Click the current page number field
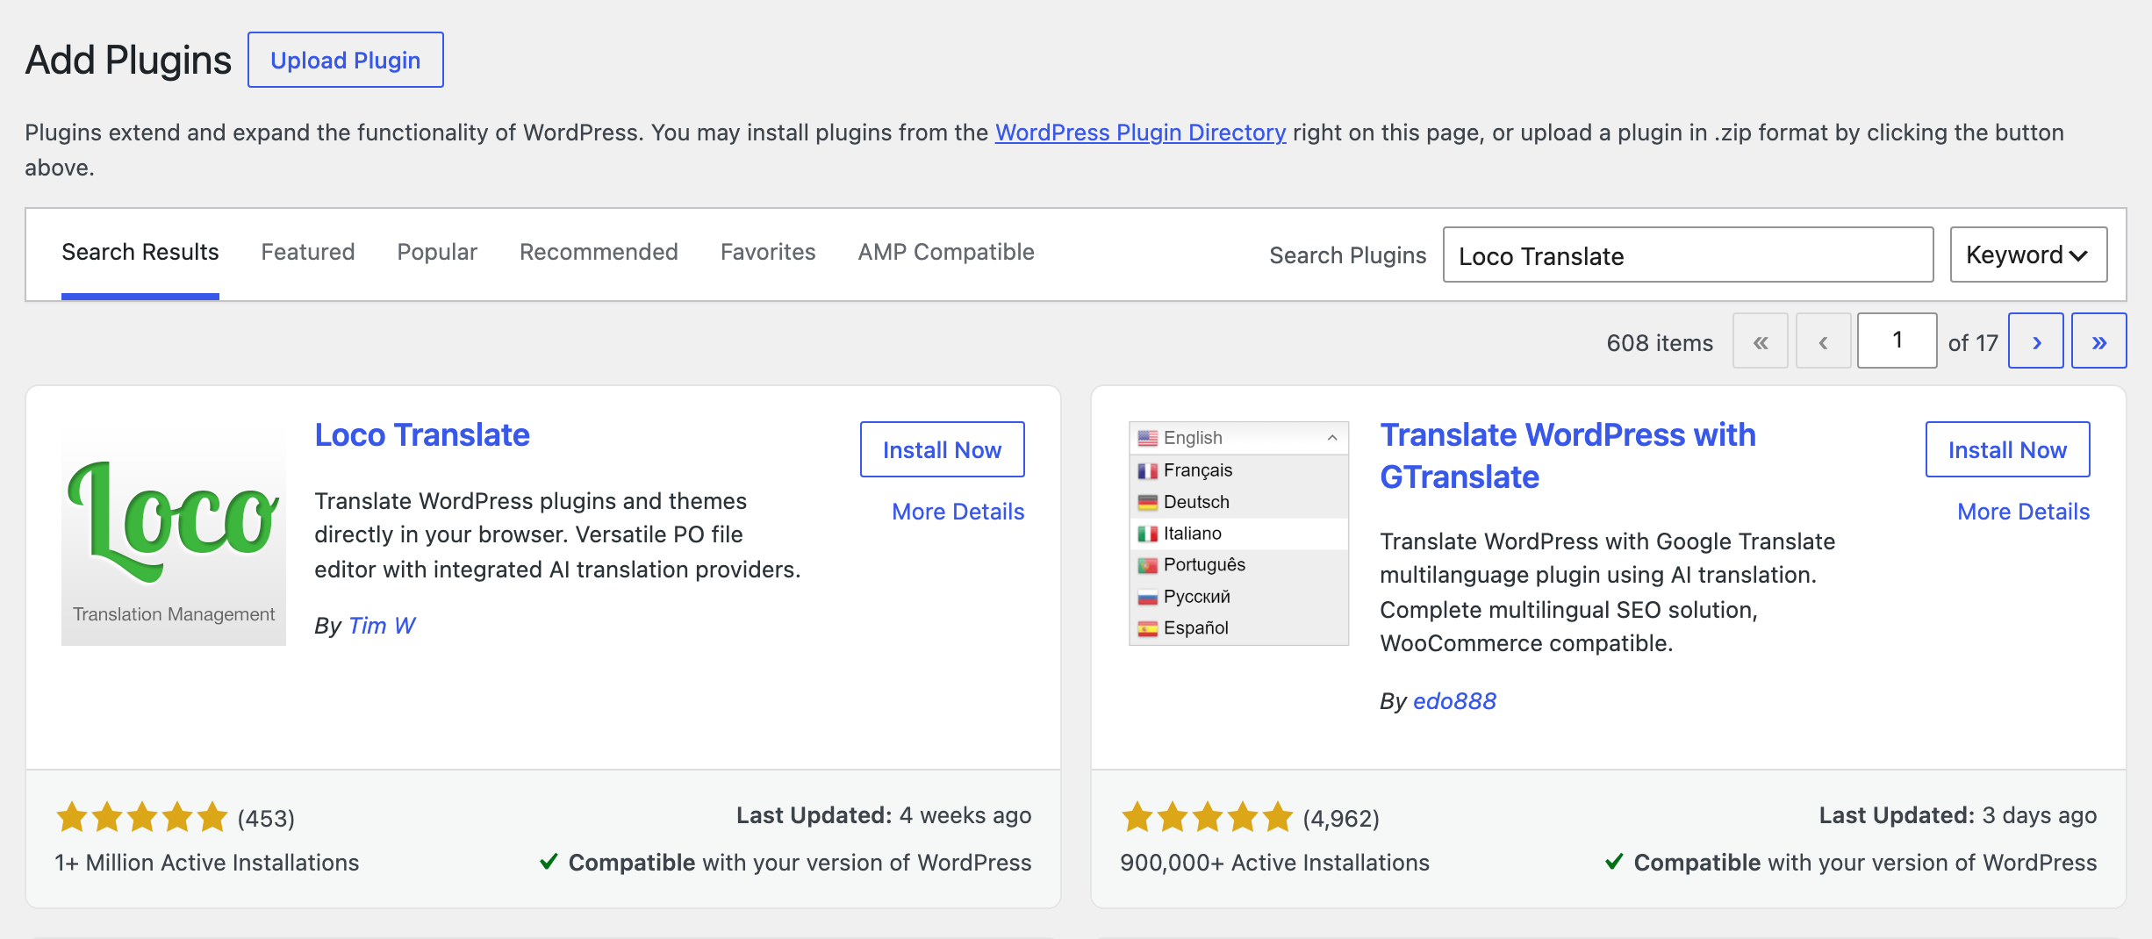Image resolution: width=2152 pixels, height=939 pixels. [1897, 340]
